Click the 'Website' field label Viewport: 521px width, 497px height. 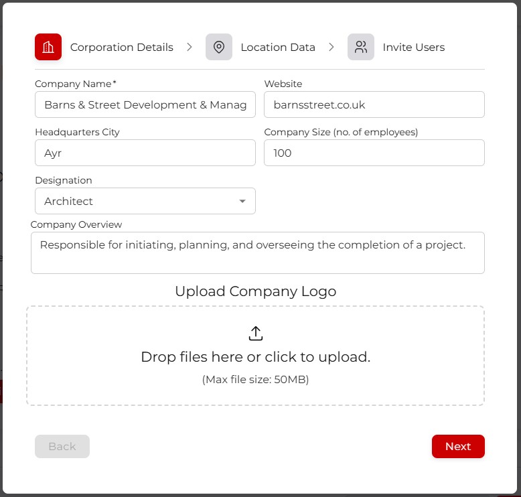coord(283,84)
